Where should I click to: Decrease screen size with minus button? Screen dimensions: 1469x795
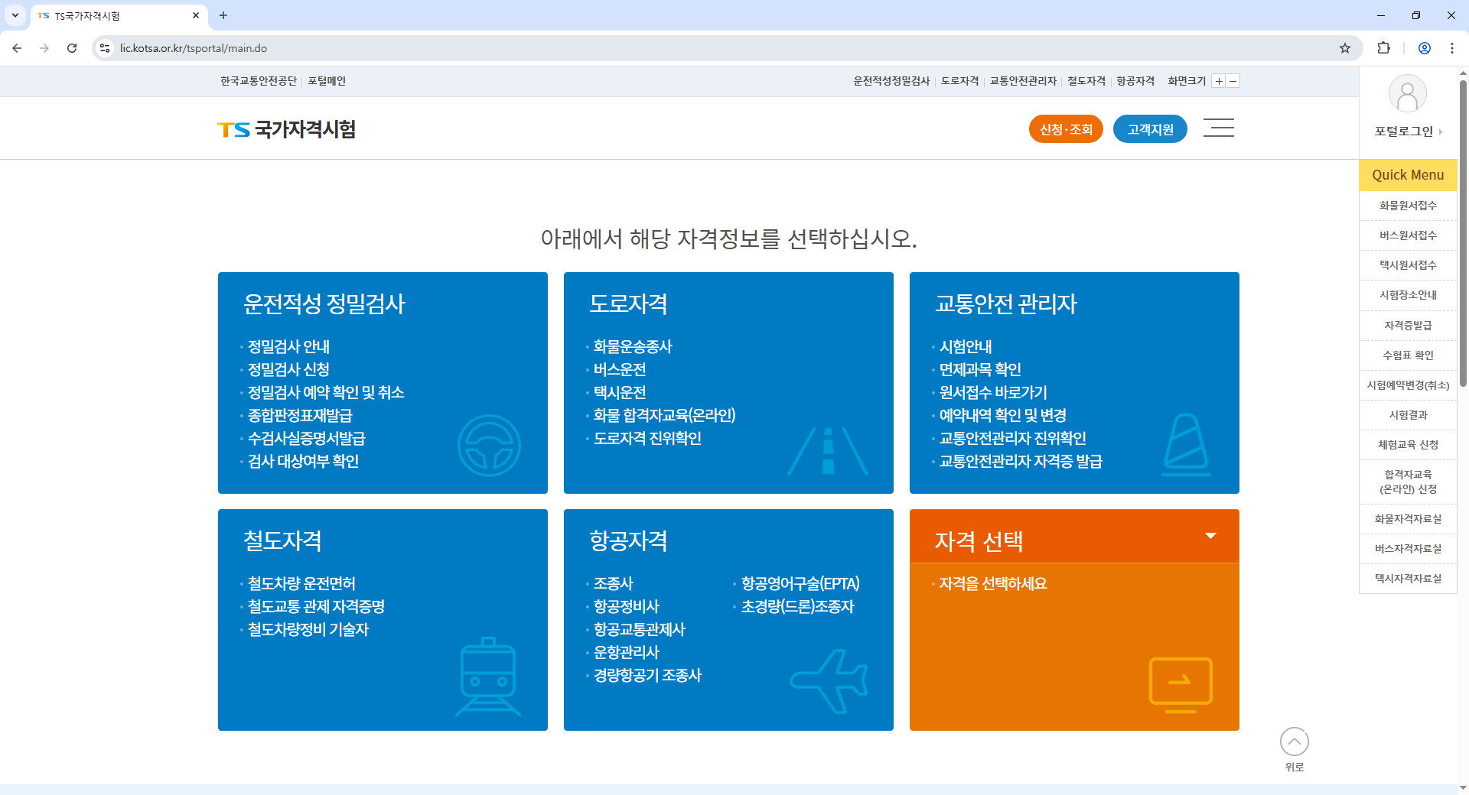pos(1233,81)
